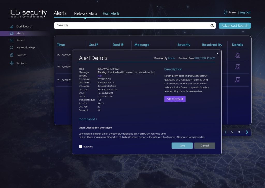Viewport: 265px width, 188px height.
Task: Open details icon in first alert row
Action: coord(237,55)
